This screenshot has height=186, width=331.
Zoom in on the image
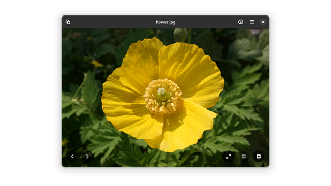tap(259, 157)
